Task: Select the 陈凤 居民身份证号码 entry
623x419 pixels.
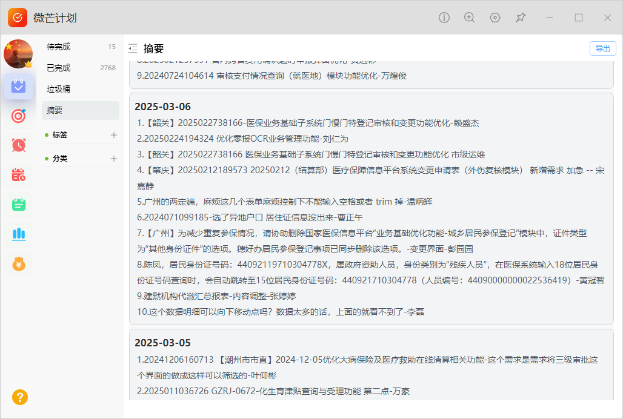Action: [x=370, y=272]
